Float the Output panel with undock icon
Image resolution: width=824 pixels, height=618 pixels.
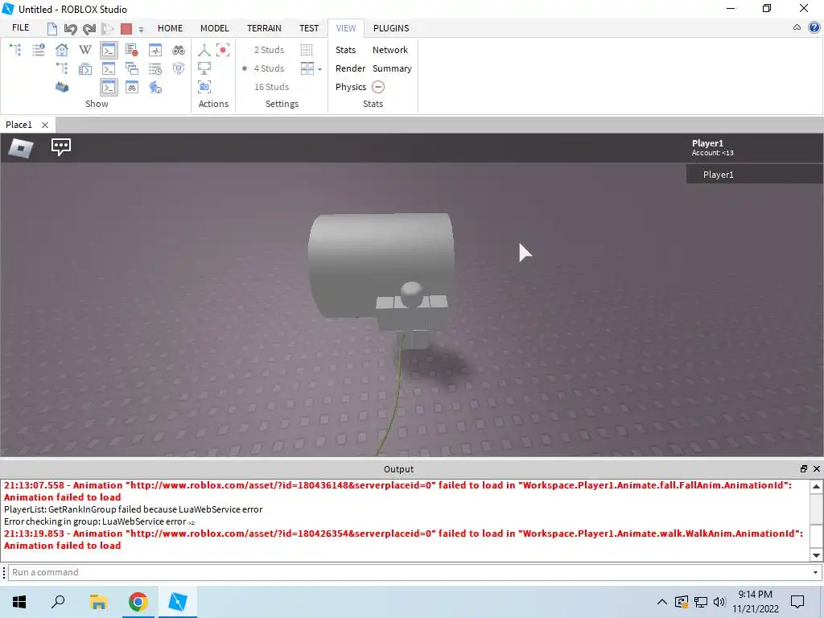[804, 469]
